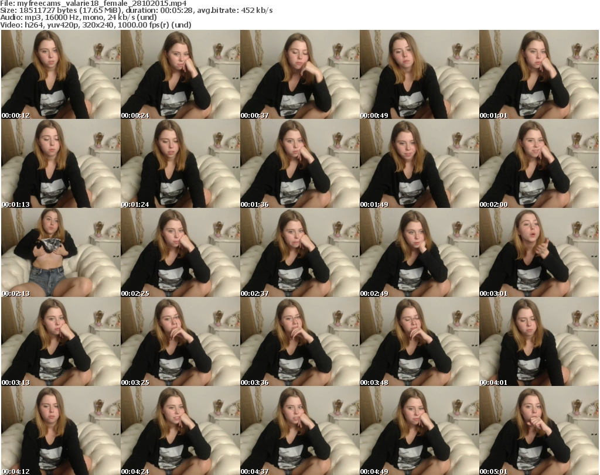Select the frame timestamped 00:04:01
This screenshot has width=600, height=475.
point(539,341)
